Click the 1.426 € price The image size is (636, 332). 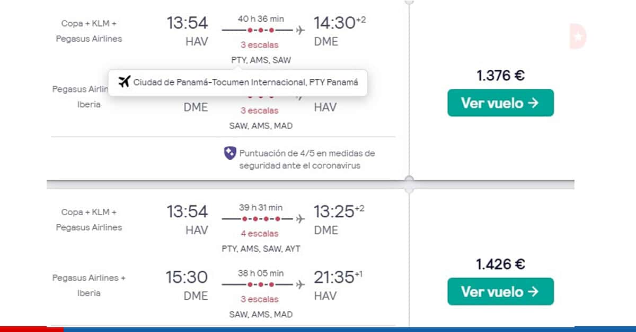pos(500,264)
